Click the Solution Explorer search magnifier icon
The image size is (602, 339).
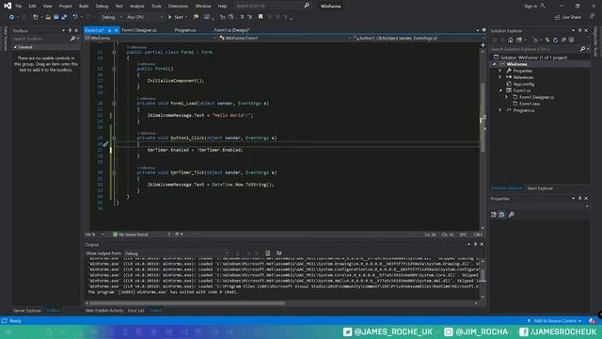tap(582, 49)
